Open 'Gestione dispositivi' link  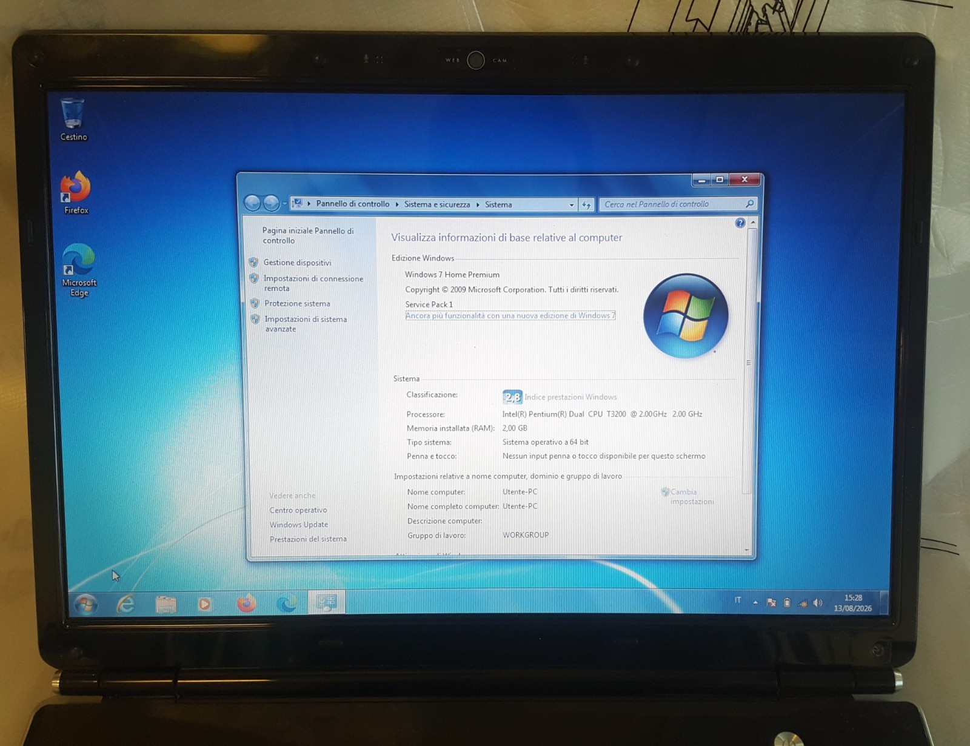click(297, 263)
